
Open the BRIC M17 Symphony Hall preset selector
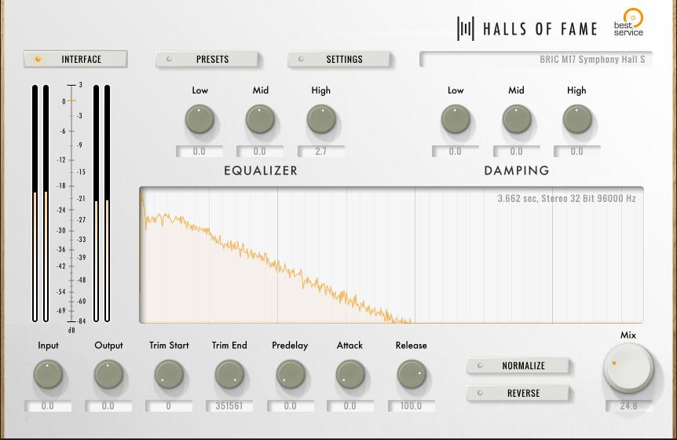coord(536,60)
